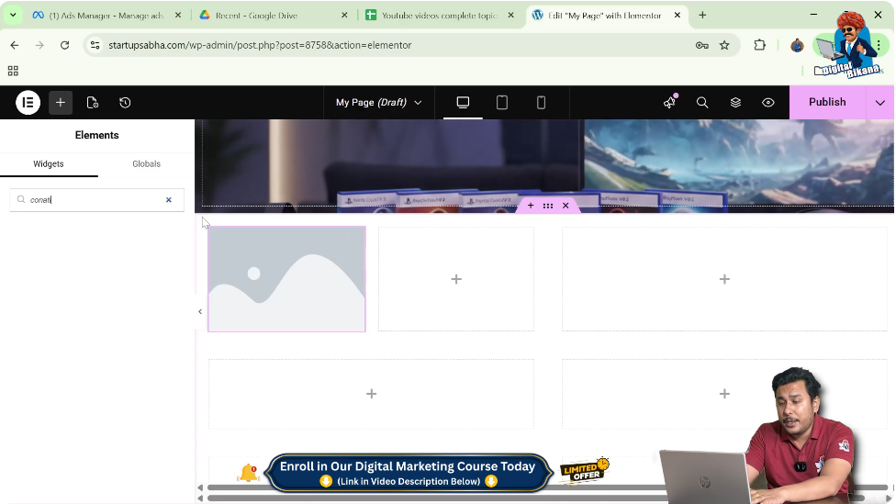The image size is (896, 504).
Task: Switch to desktop view mode
Action: tap(463, 103)
